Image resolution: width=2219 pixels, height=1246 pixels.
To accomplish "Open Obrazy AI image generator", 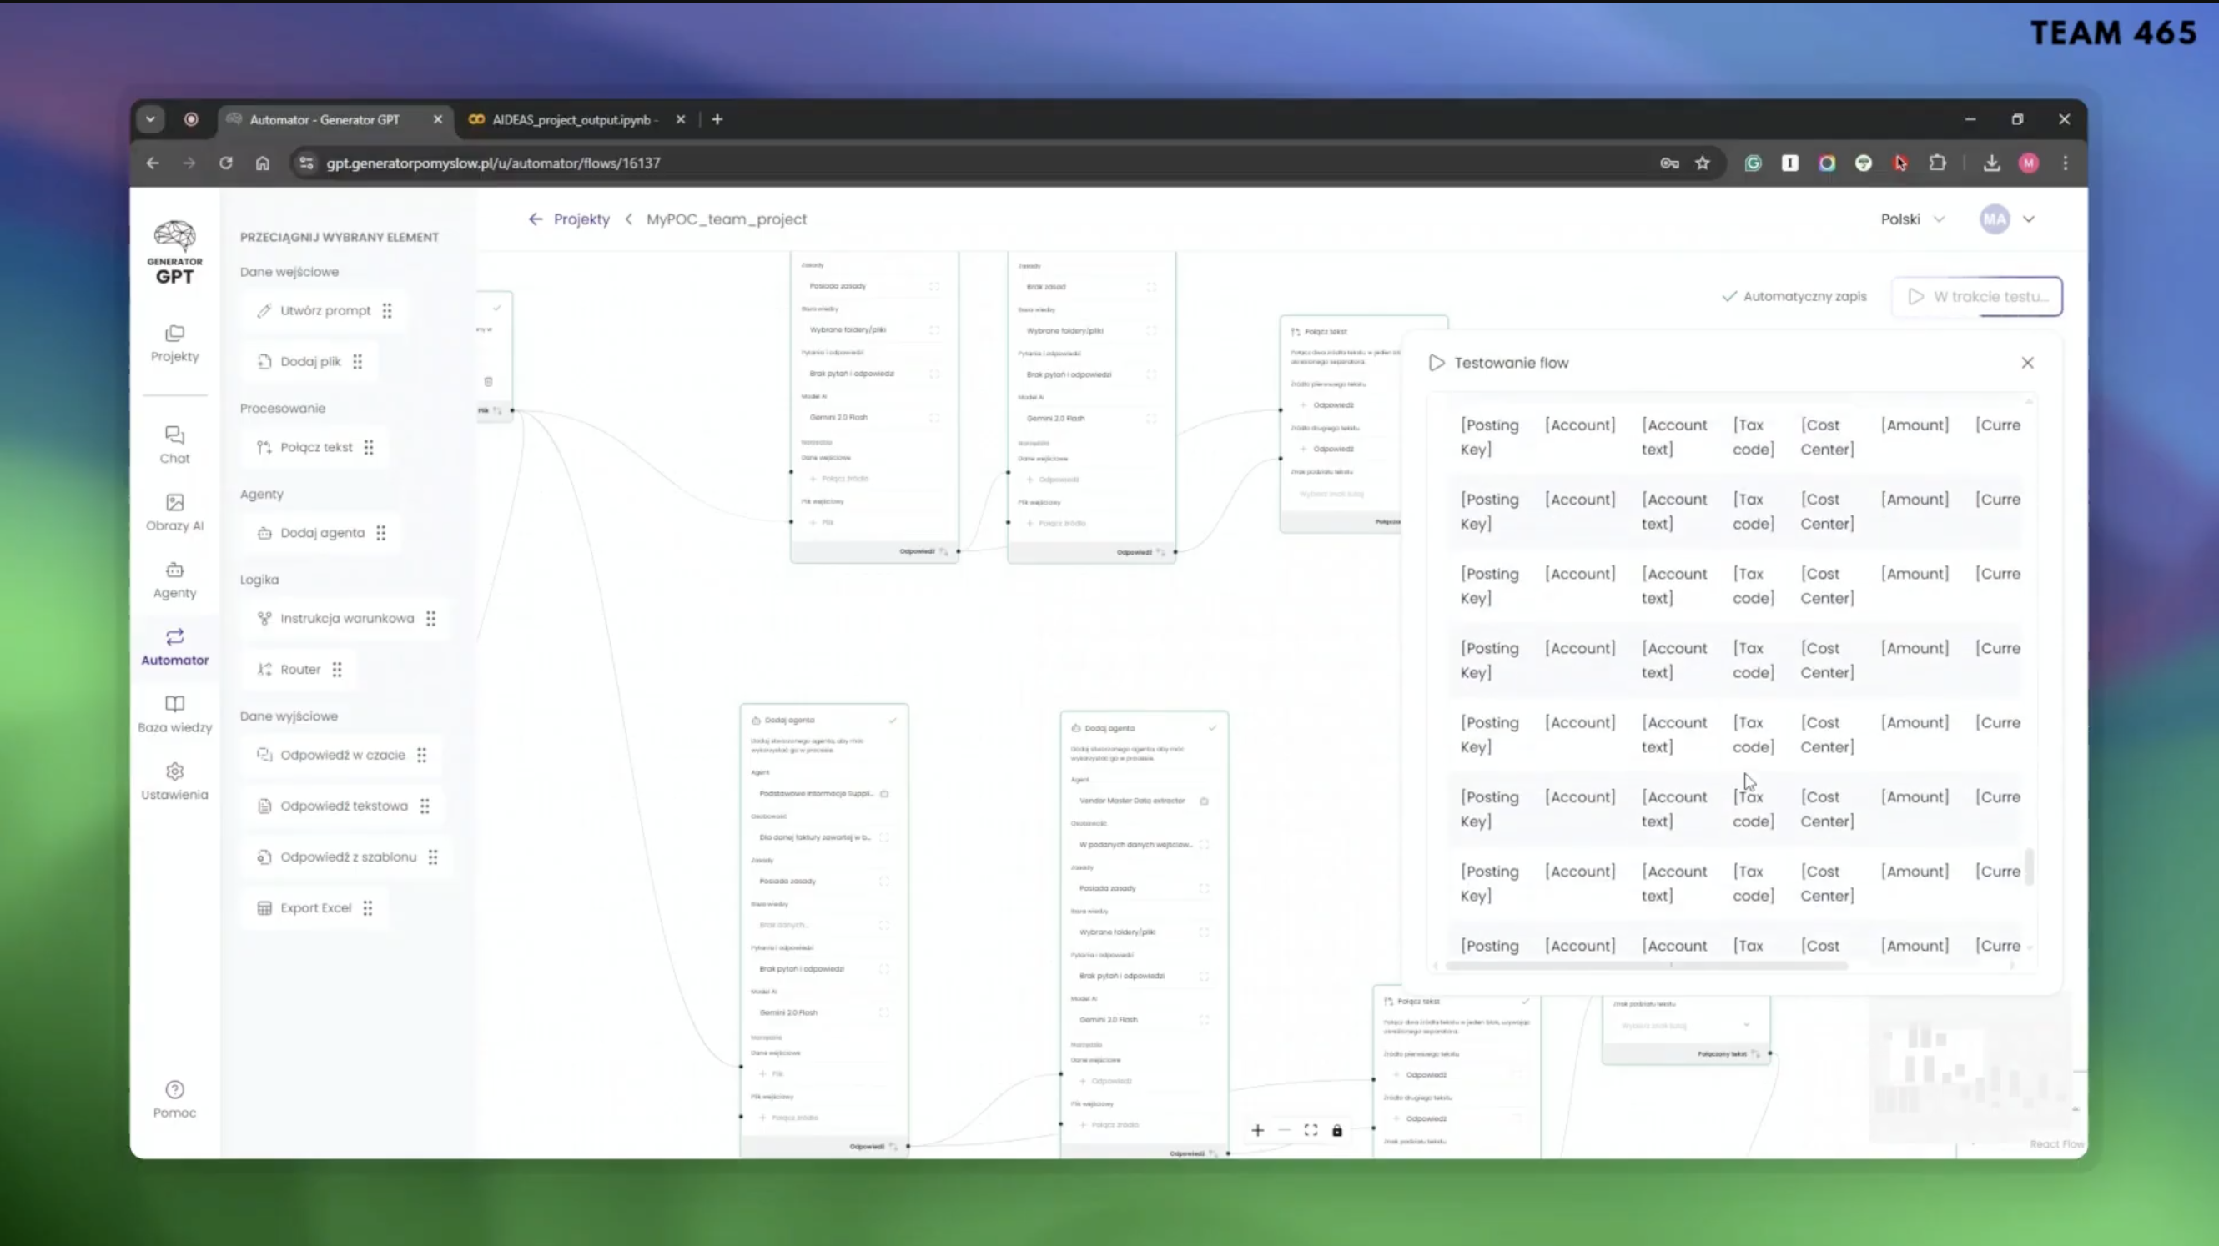I will coord(174,511).
